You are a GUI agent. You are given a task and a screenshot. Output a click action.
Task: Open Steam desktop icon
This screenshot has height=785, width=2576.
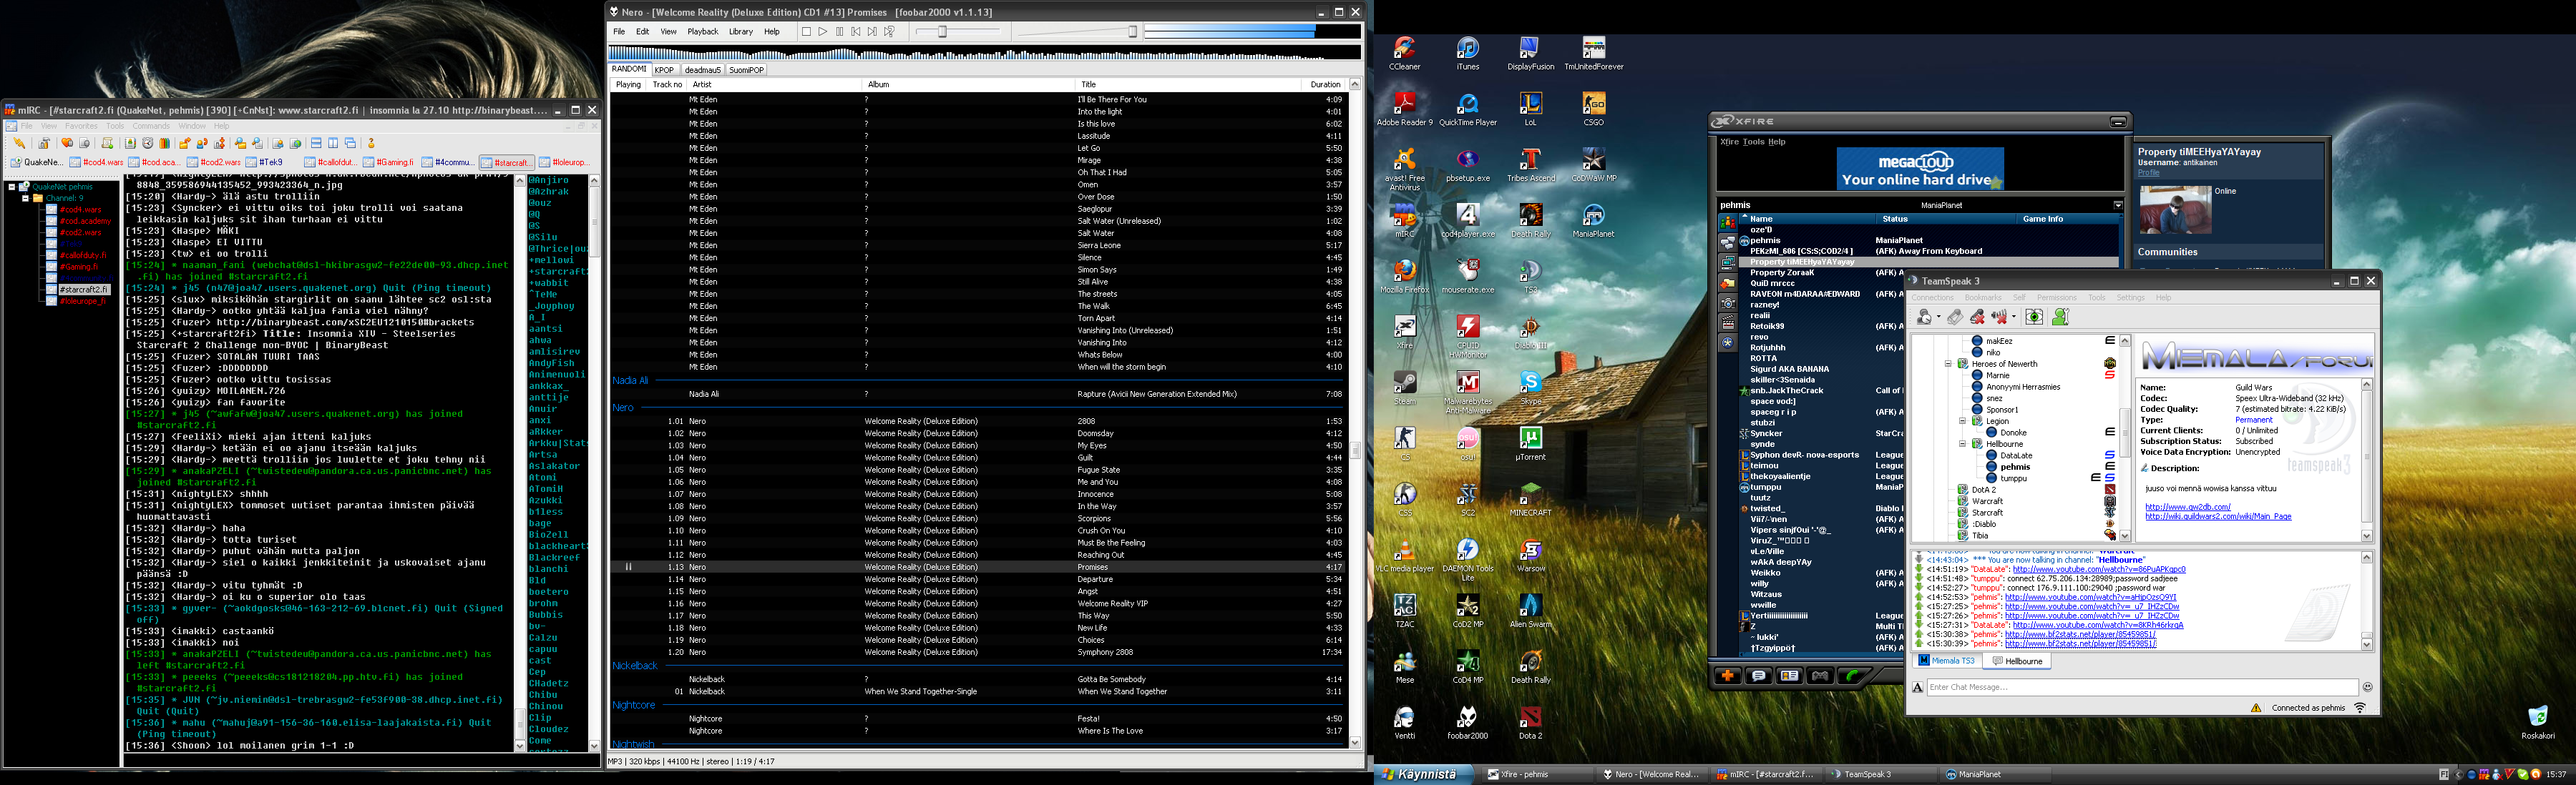pyautogui.click(x=1404, y=388)
